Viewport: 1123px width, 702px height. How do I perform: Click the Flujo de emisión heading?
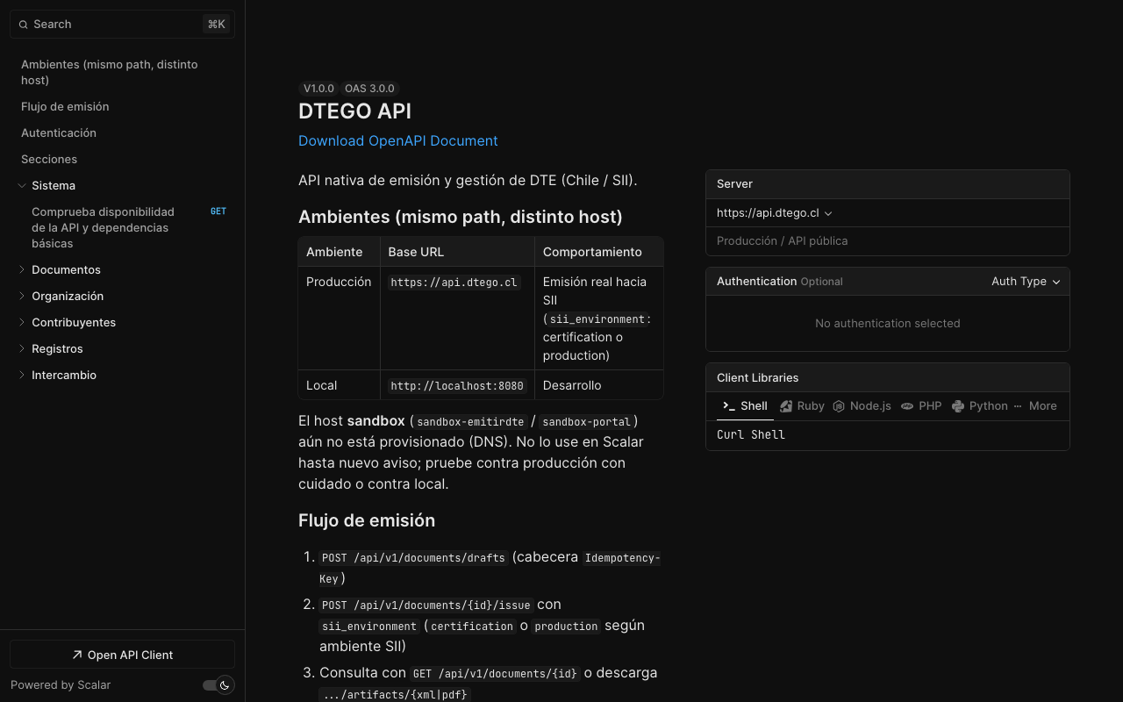point(367,520)
